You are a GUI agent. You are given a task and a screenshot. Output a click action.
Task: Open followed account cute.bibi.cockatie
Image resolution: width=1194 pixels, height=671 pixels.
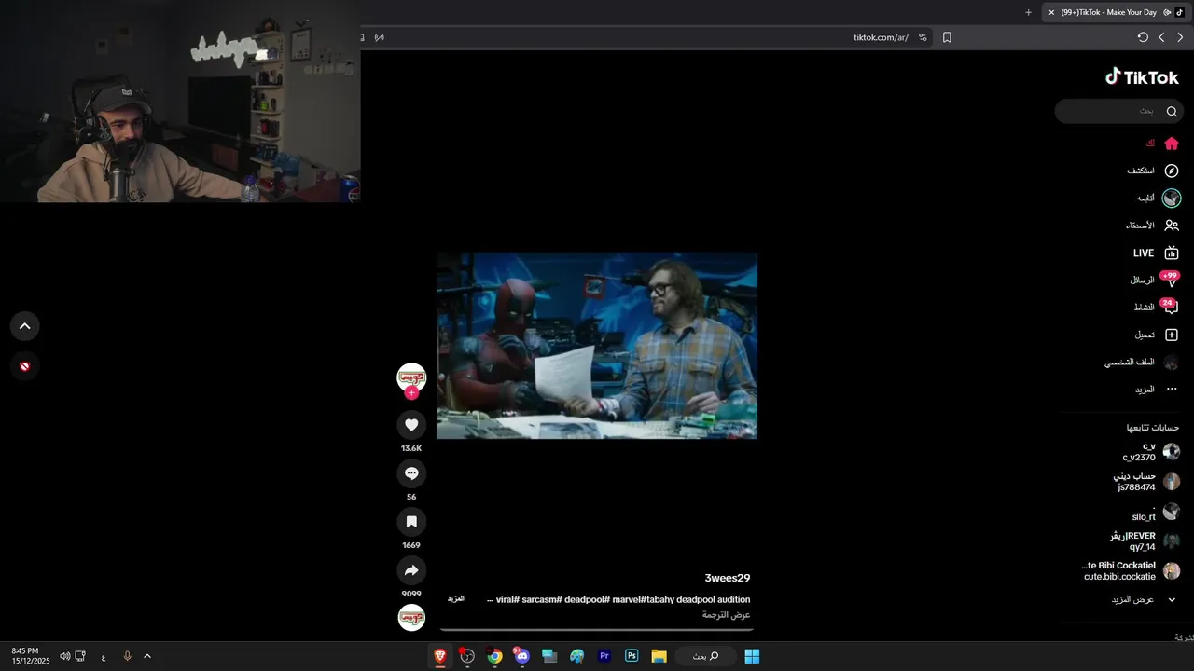tap(1131, 571)
